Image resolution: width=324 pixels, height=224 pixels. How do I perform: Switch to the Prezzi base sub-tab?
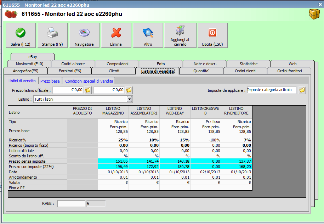50,81
